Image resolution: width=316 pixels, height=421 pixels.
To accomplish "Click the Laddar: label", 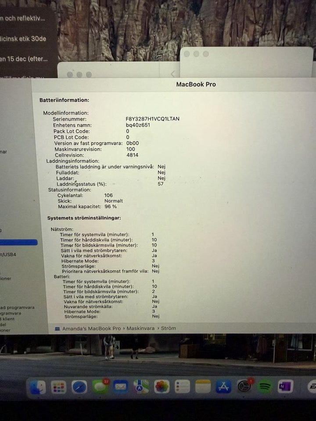I will point(65,178).
